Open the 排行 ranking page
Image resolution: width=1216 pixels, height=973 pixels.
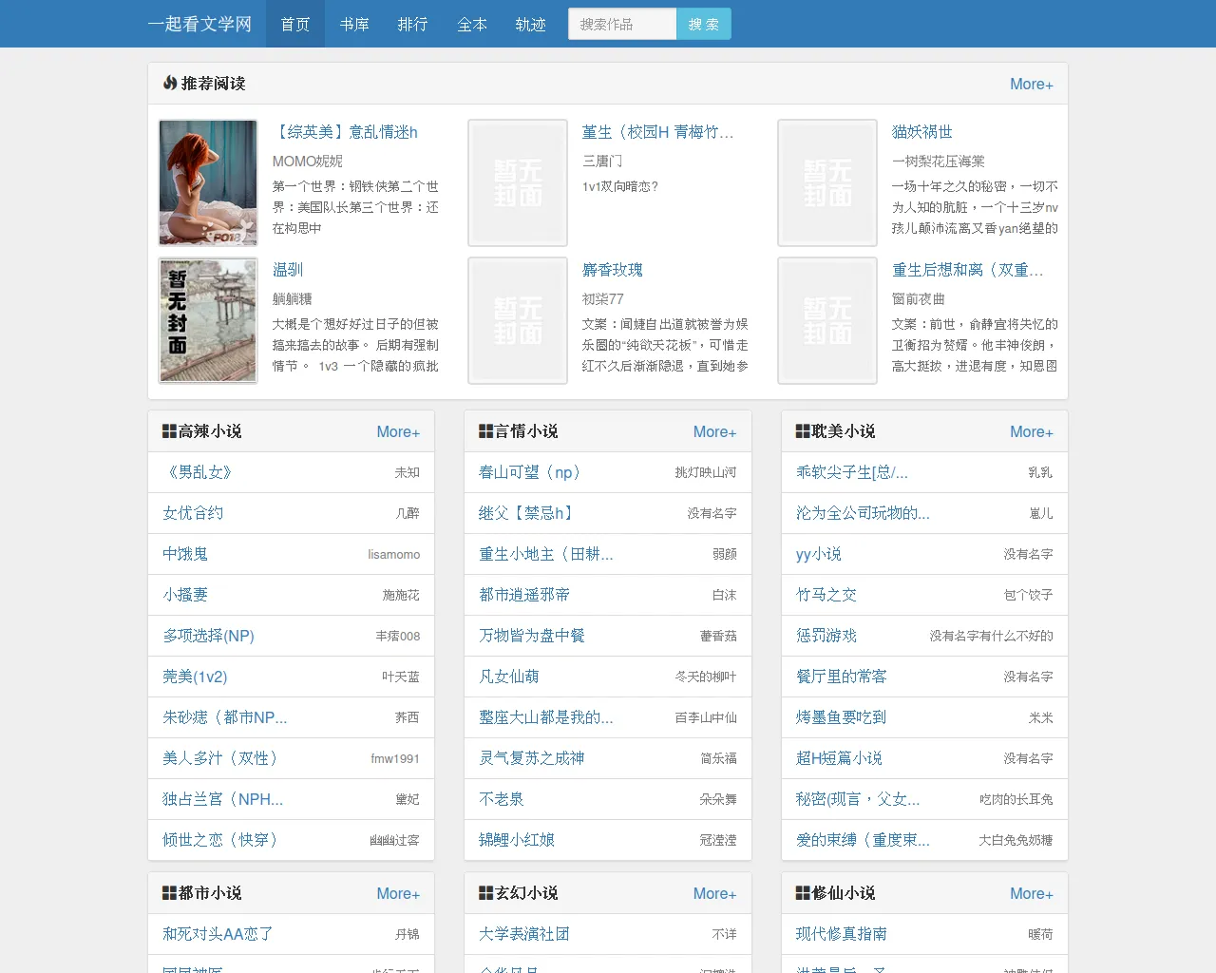[412, 25]
